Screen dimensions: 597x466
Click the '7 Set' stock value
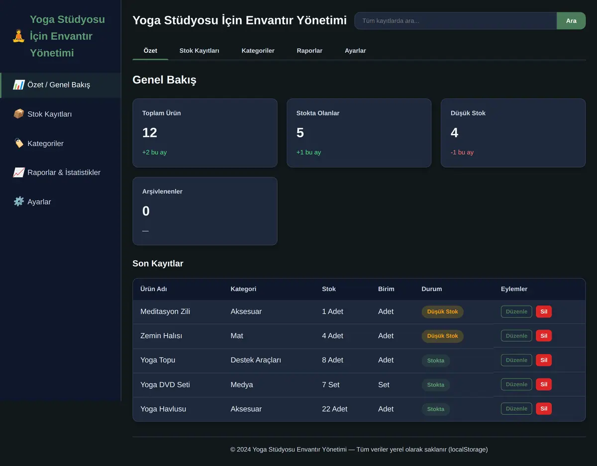pyautogui.click(x=331, y=384)
